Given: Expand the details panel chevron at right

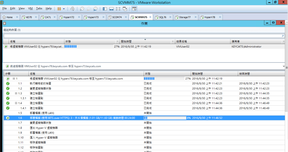Looking at the screenshot, I should tap(283, 66).
